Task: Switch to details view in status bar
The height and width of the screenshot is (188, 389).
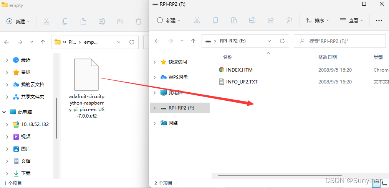Action: 377,183
